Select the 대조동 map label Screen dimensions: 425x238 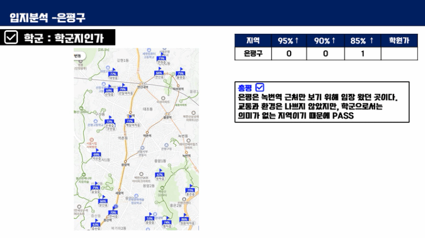click(148, 109)
